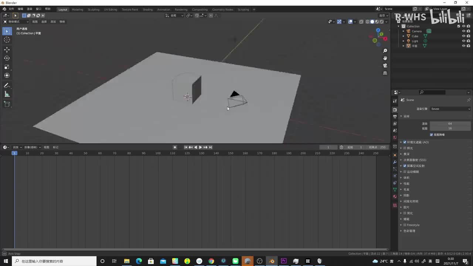Disable 环境光遮蔽 (AO) checkbox
The height and width of the screenshot is (266, 473).
click(x=405, y=142)
